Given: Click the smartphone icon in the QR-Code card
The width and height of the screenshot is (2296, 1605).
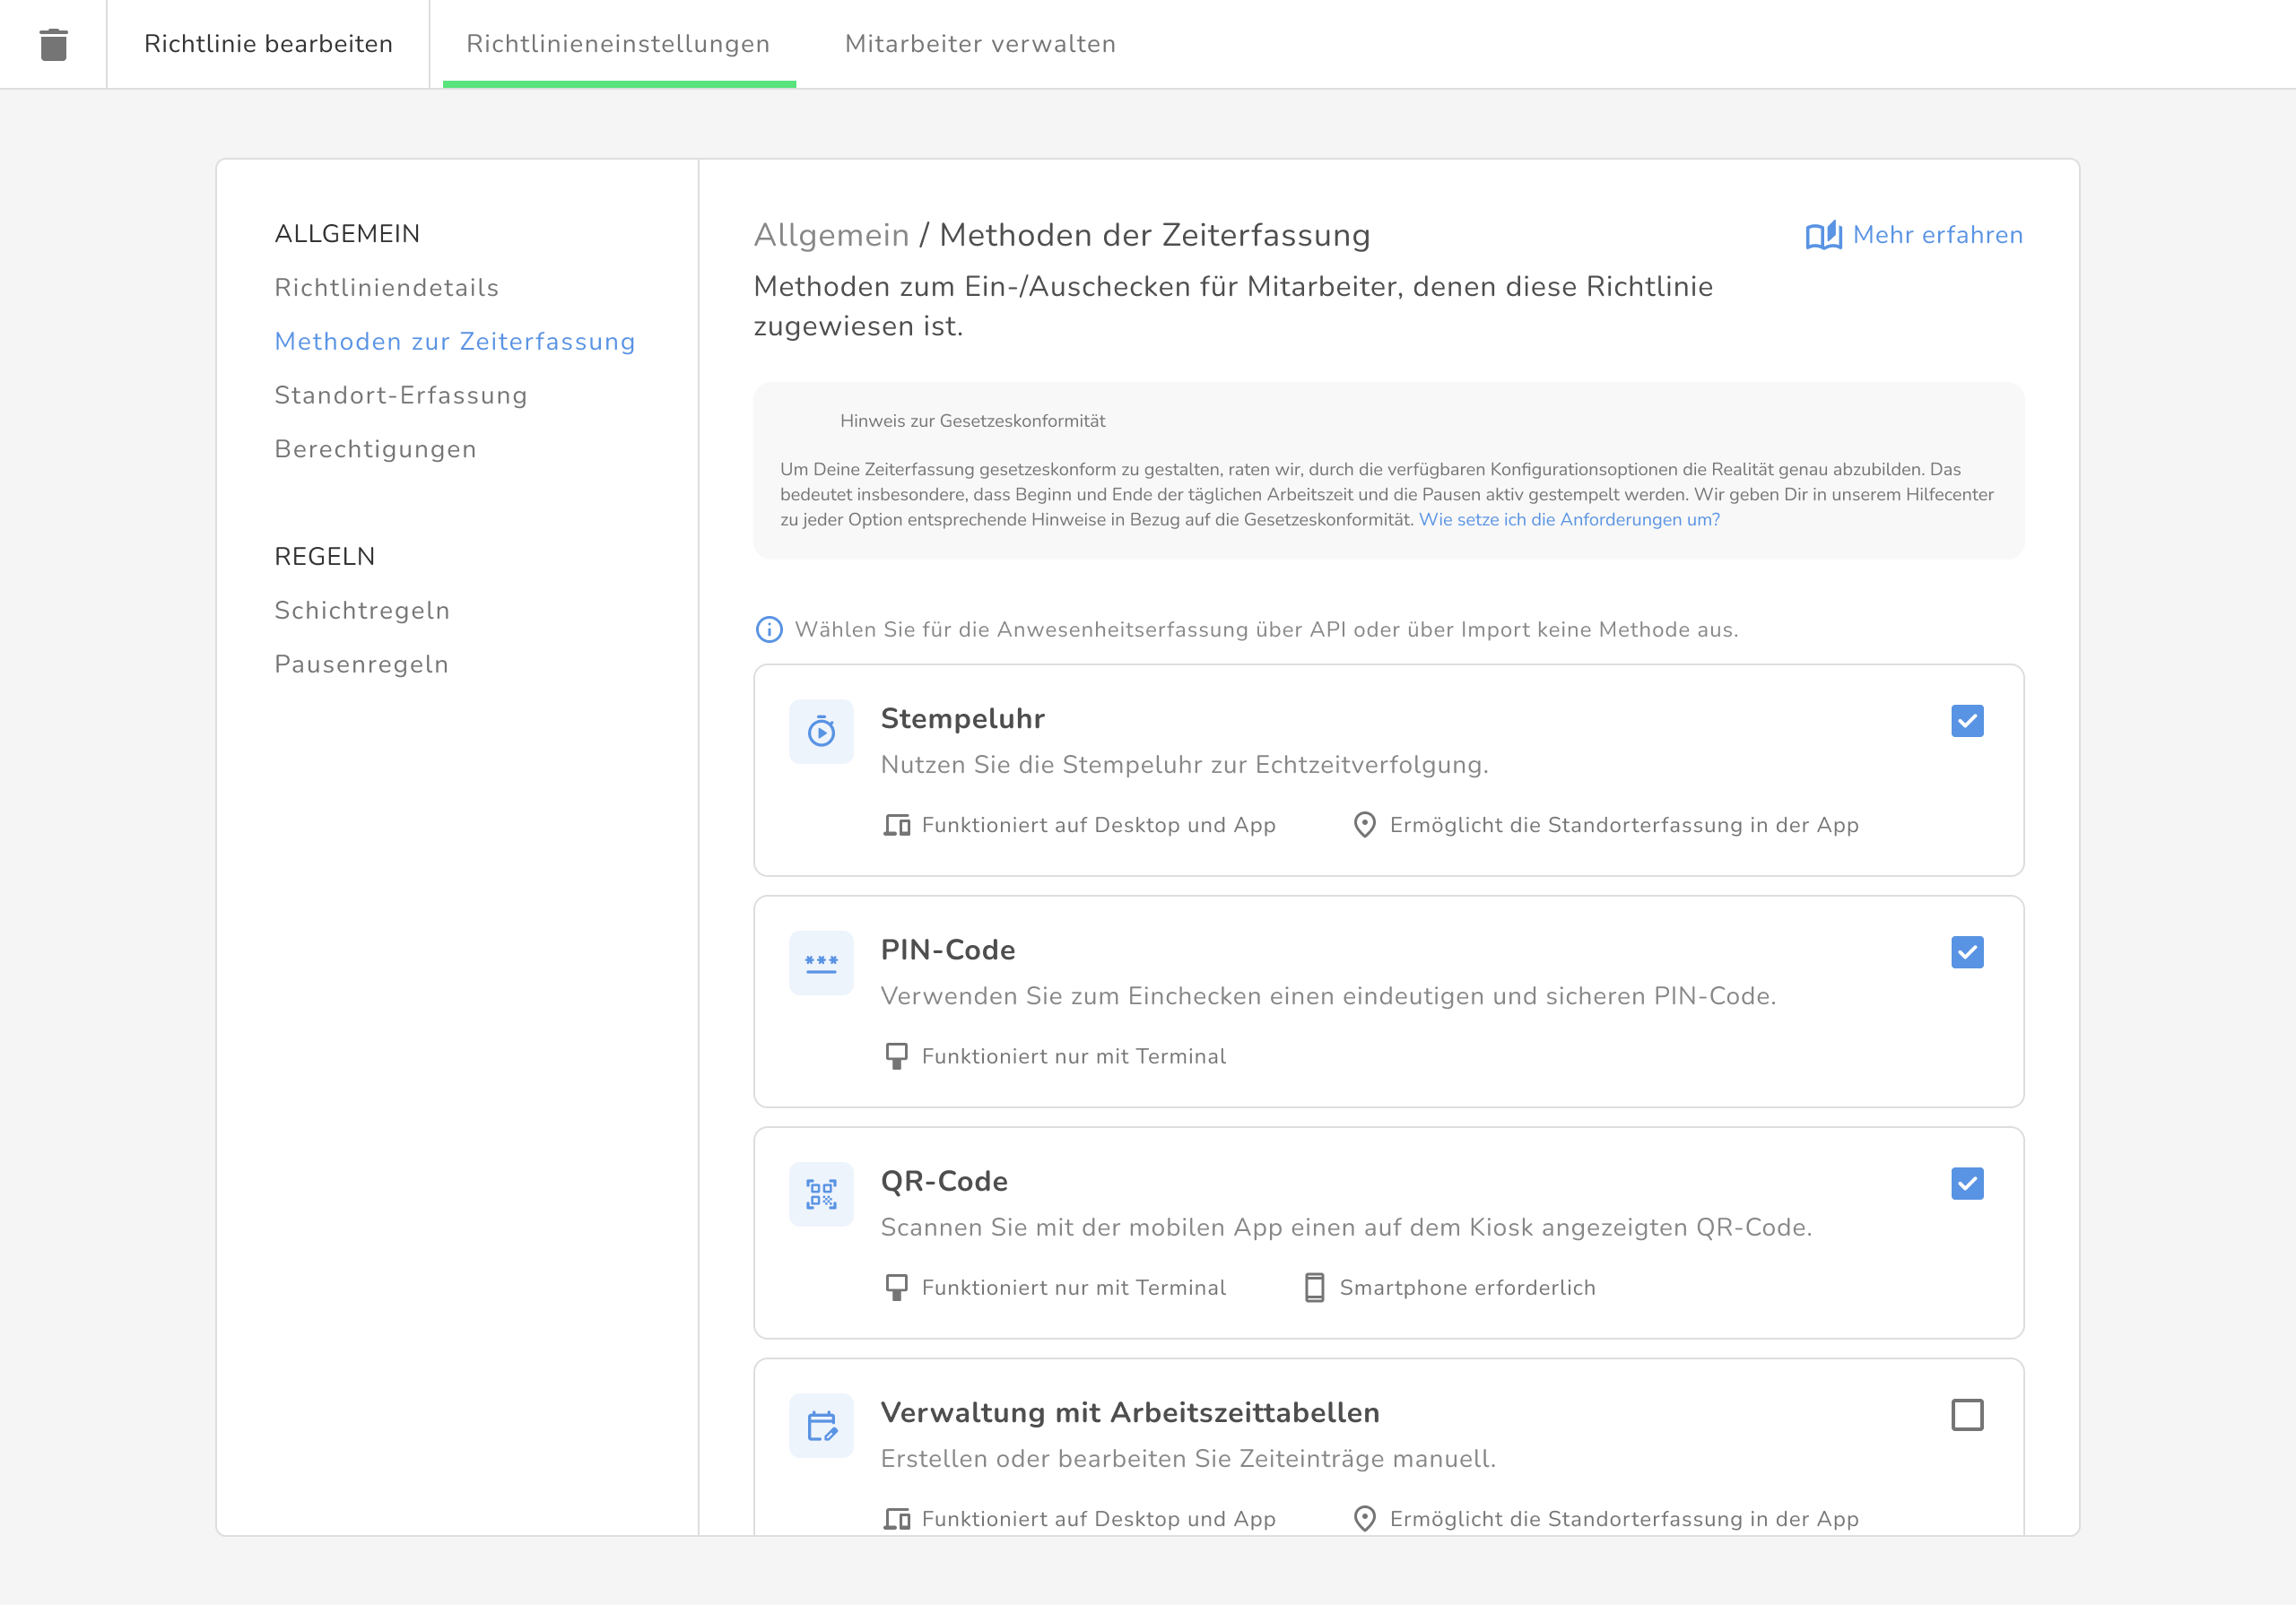Looking at the screenshot, I should 1314,1288.
